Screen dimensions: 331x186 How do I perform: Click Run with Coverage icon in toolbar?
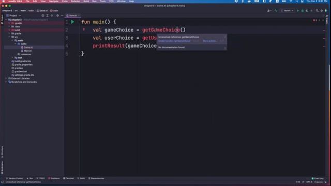coord(307,10)
